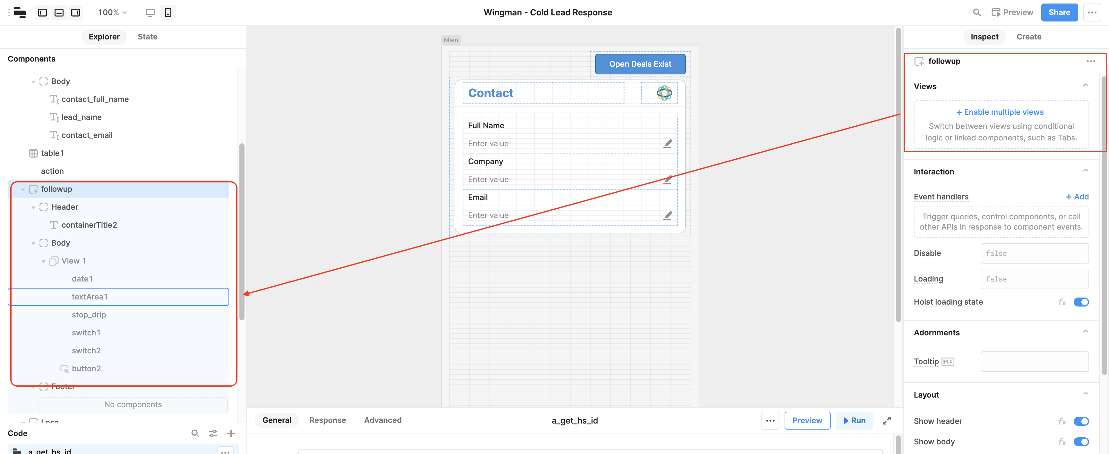
Task: Toggle the right panel layout icon
Action: coord(76,13)
